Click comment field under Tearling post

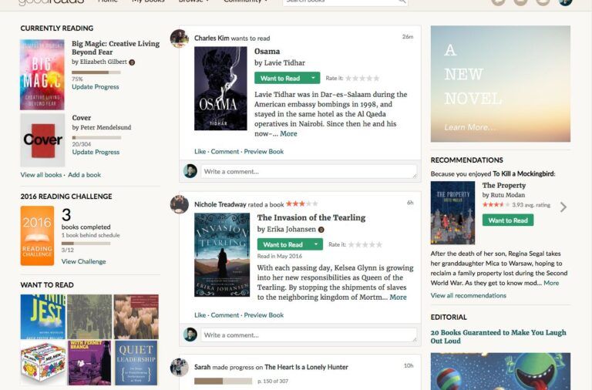point(309,335)
